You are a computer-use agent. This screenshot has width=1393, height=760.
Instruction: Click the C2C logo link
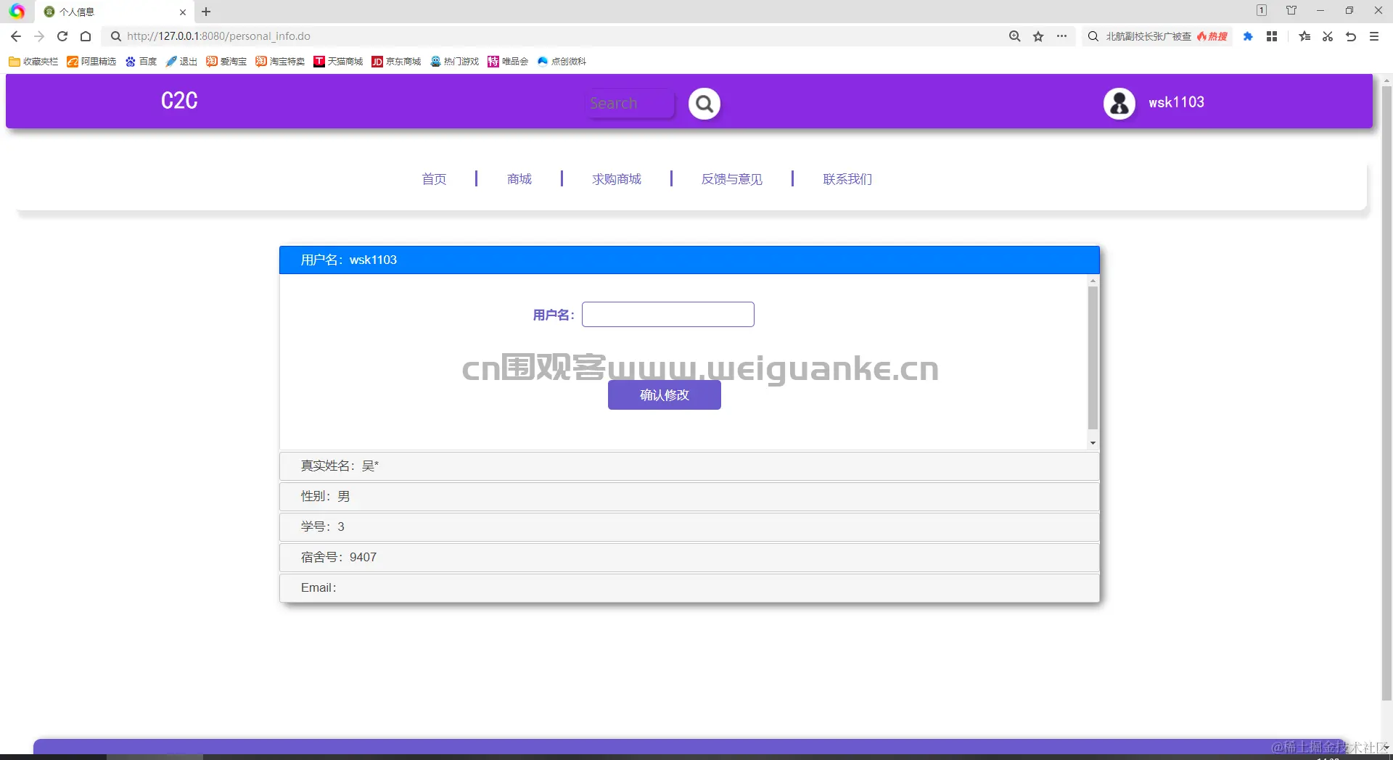click(179, 101)
